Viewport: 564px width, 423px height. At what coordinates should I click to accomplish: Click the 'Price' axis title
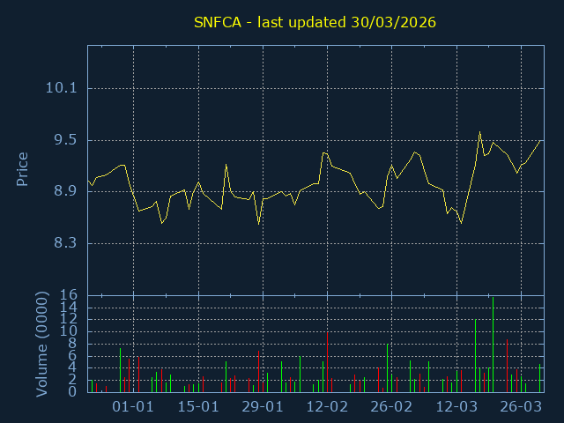pyautogui.click(x=22, y=169)
